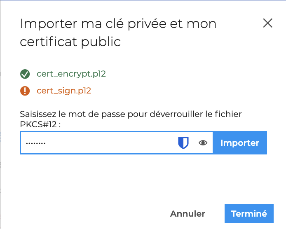Toggle password visibility in the field

pyautogui.click(x=203, y=143)
